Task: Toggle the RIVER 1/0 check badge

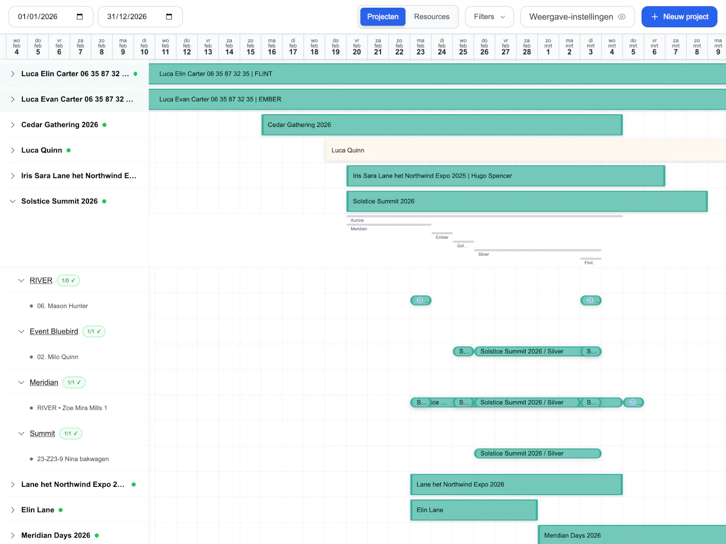Action: (68, 281)
